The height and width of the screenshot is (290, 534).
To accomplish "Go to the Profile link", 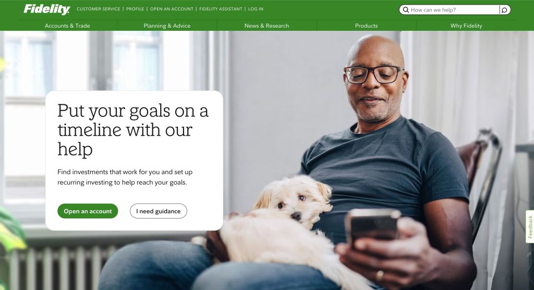I will tap(135, 9).
